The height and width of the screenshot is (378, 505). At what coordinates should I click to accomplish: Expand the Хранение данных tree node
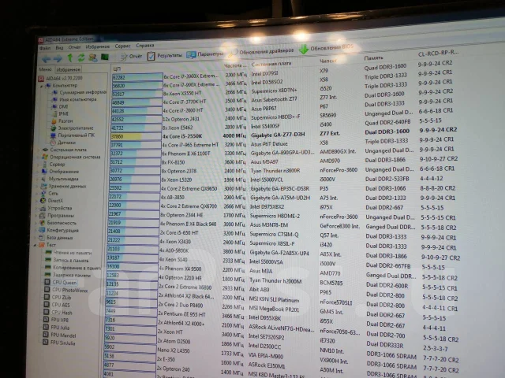pyautogui.click(x=37, y=187)
